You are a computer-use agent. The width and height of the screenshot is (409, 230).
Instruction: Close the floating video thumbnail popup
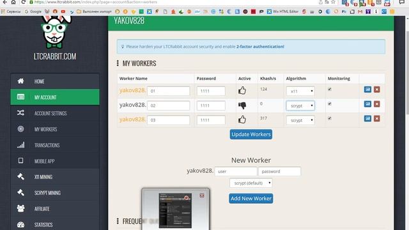202,195
